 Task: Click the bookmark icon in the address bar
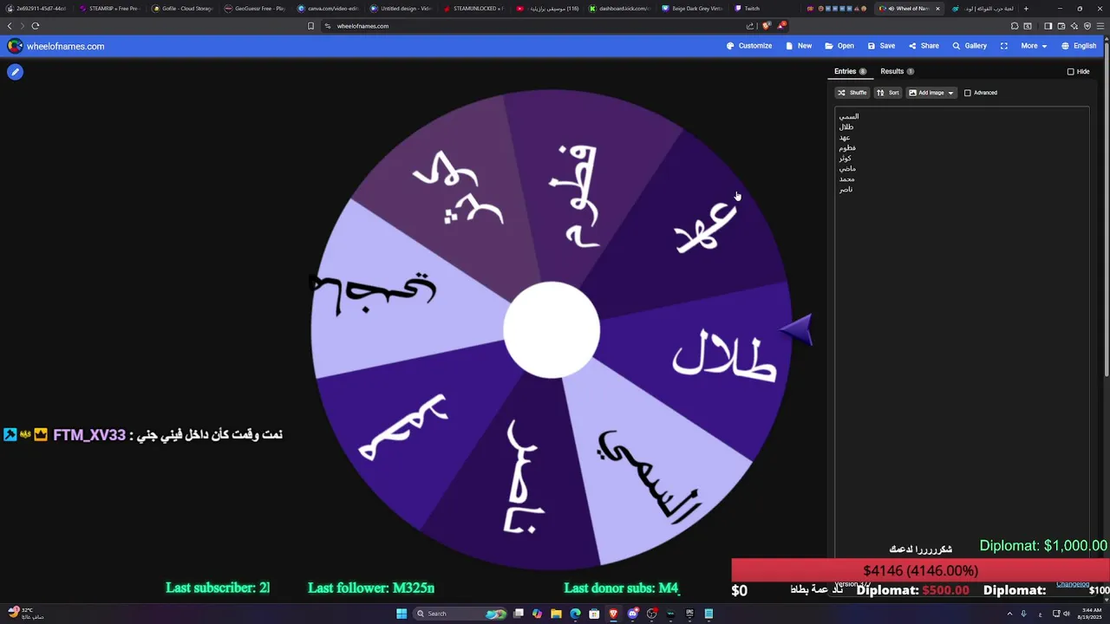point(310,26)
